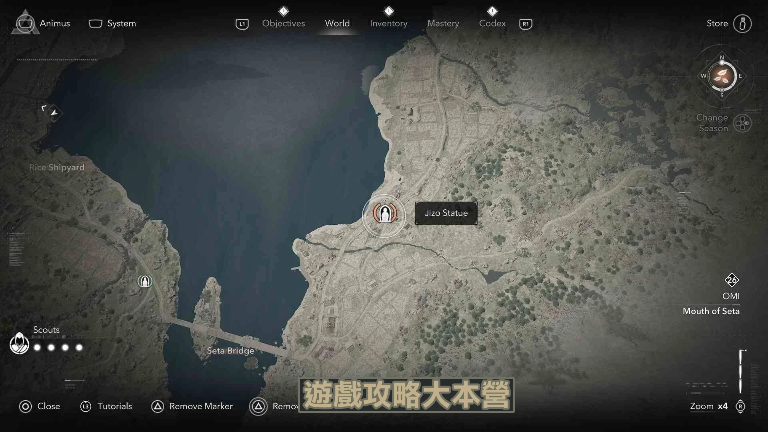Click the player position arrow marker
Screen dimensions: 768x432
[x=54, y=113]
